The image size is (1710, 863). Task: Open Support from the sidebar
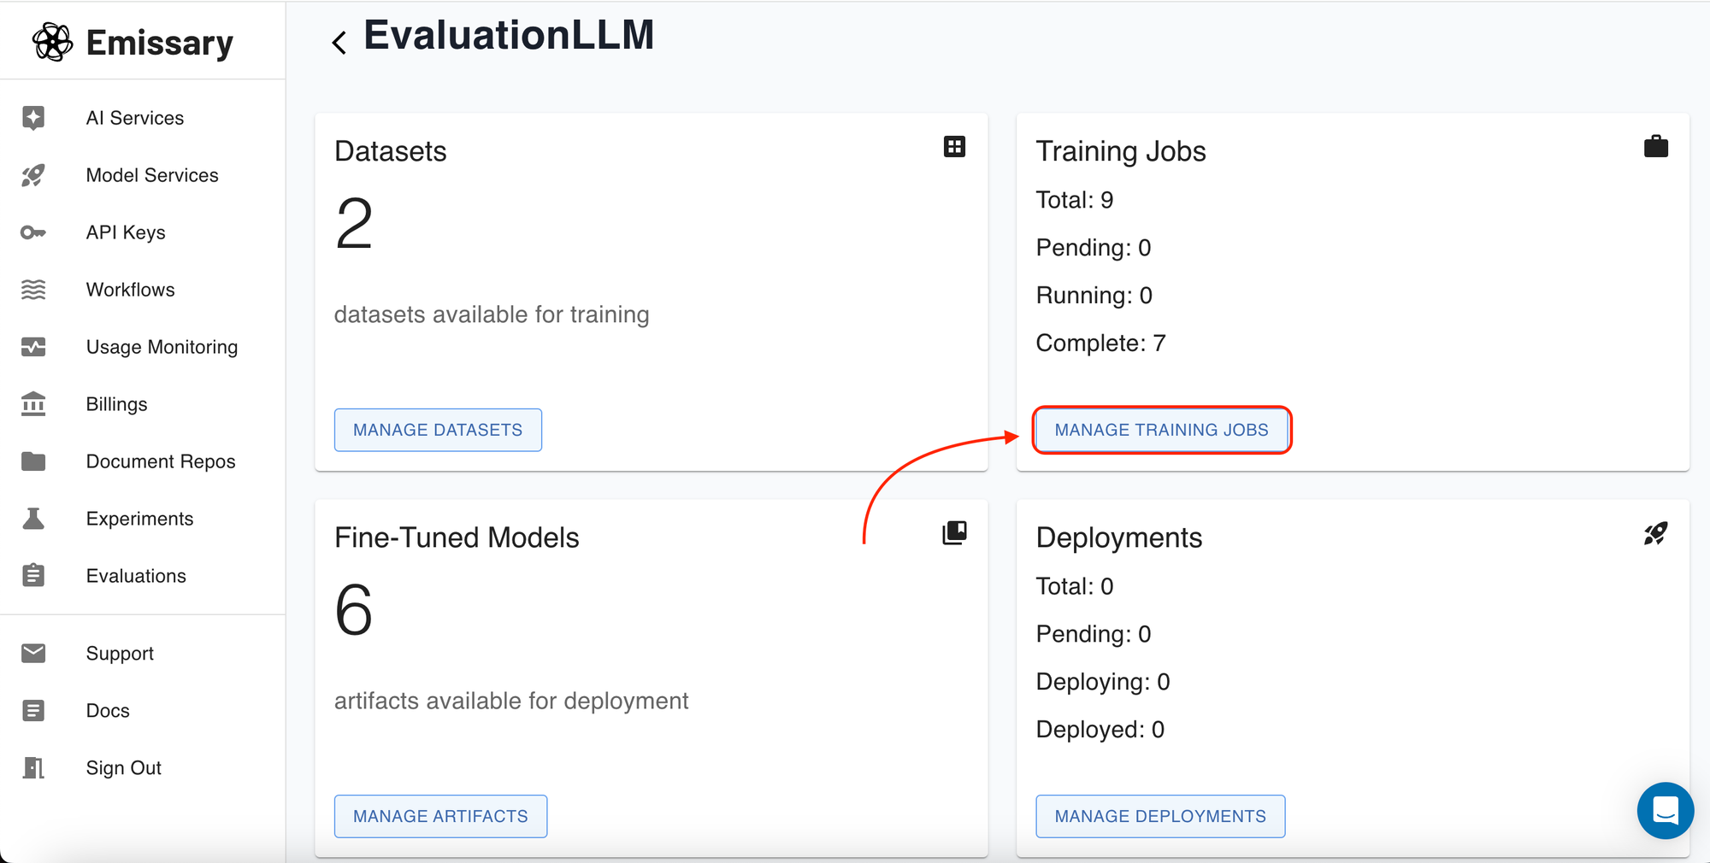click(x=121, y=654)
